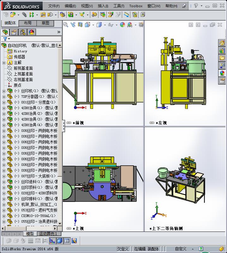
Task: Click the Bill of Materials icon
Action: (x=103, y=15)
